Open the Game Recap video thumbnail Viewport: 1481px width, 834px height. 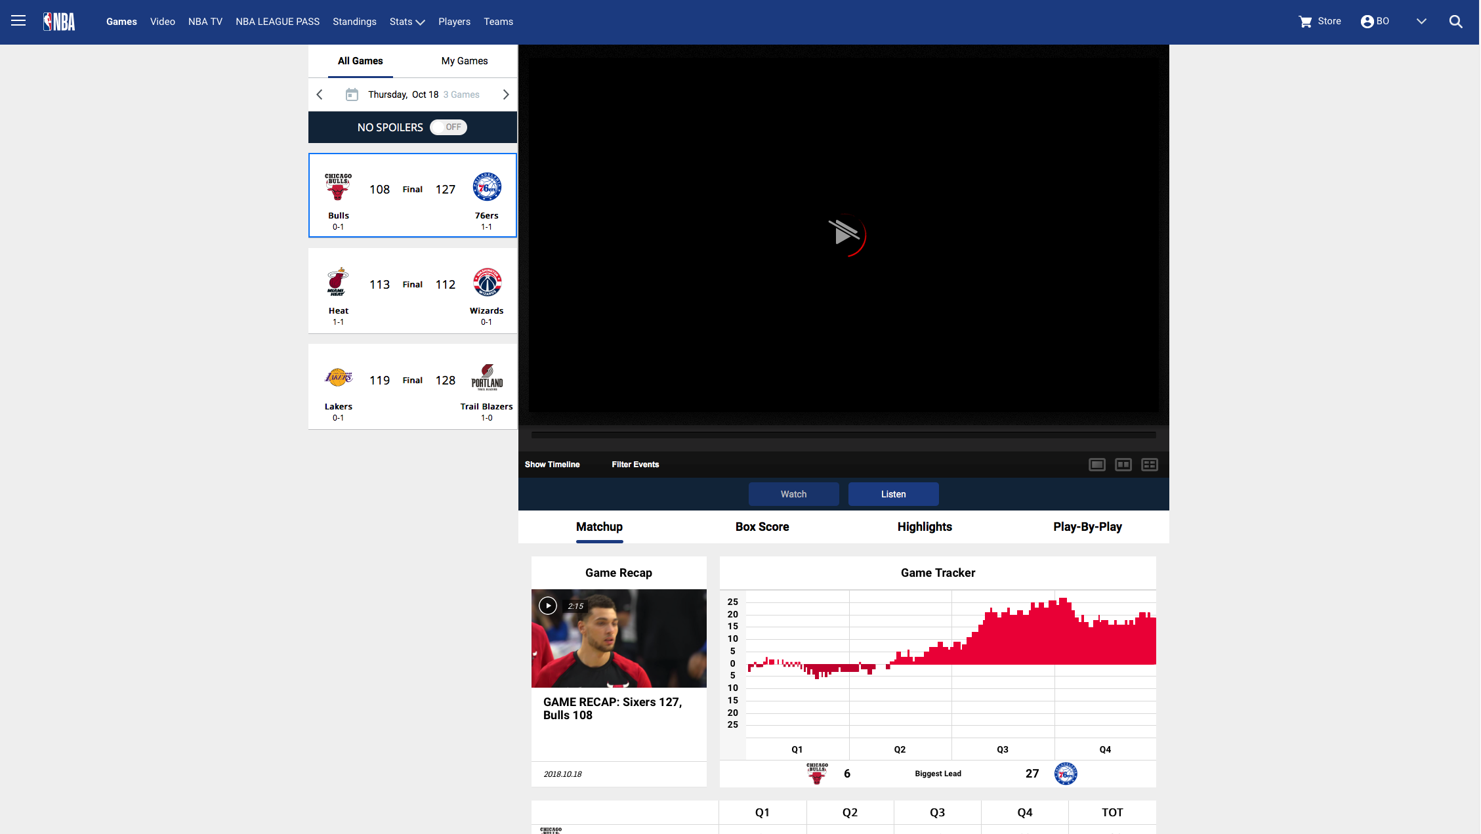point(619,638)
